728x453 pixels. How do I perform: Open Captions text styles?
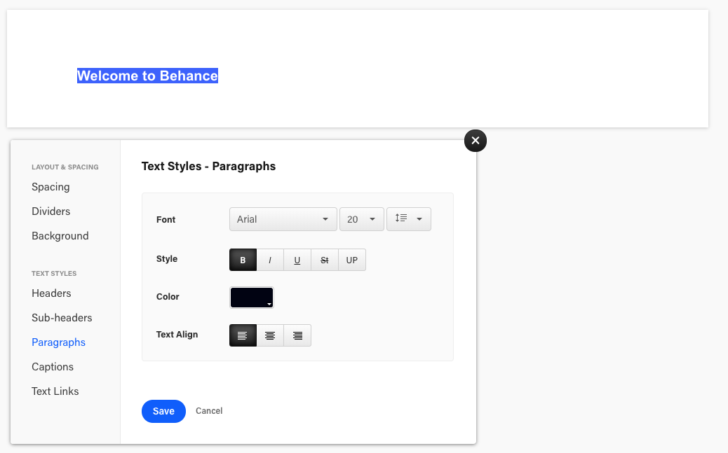click(x=53, y=367)
